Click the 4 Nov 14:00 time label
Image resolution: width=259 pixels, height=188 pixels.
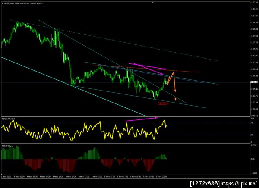58,177
